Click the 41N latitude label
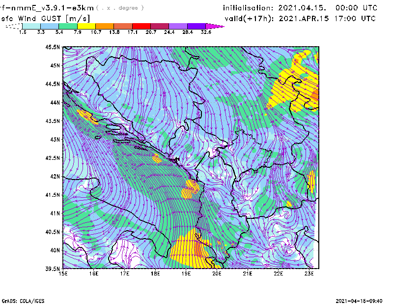Screen dimensions: 393x304 click(55, 213)
